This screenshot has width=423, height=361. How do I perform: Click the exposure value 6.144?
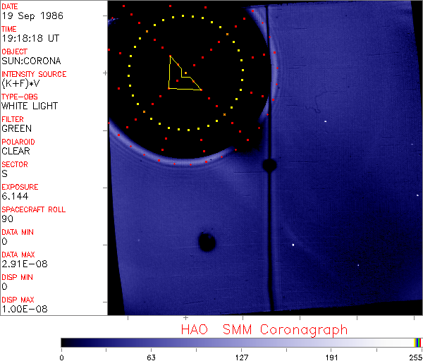[x=15, y=196]
